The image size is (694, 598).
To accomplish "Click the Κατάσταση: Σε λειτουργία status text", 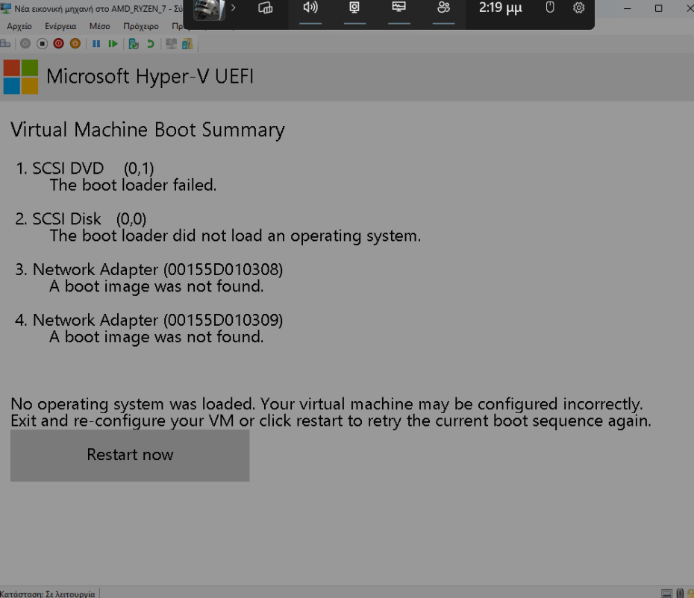I will pos(48,594).
